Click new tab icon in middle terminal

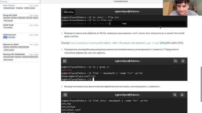pos(65,61)
